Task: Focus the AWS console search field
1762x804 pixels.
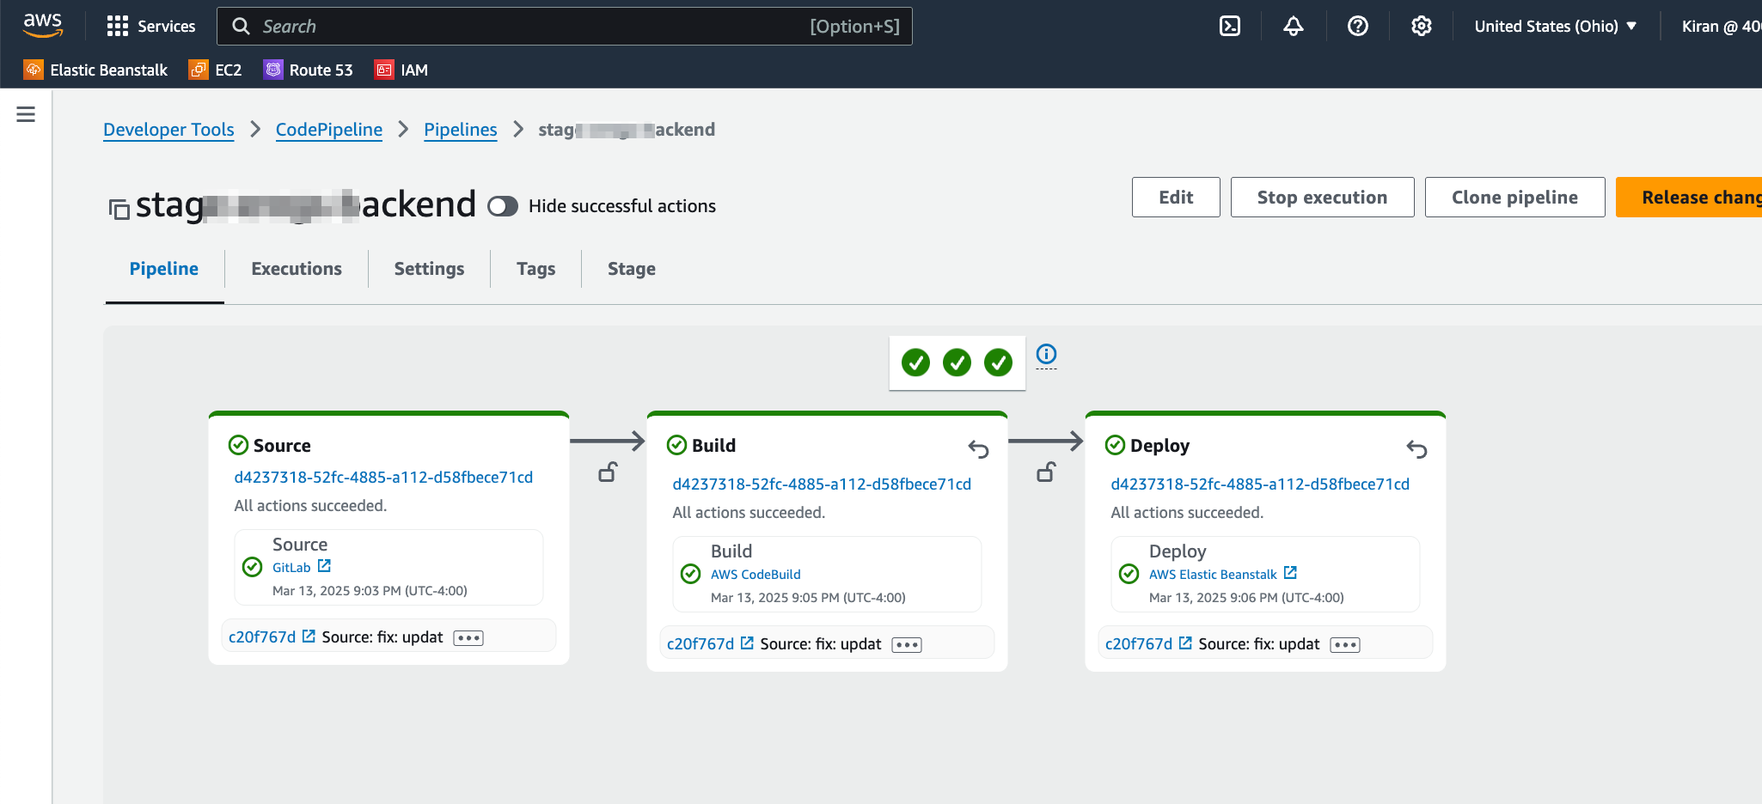Action: click(x=565, y=26)
